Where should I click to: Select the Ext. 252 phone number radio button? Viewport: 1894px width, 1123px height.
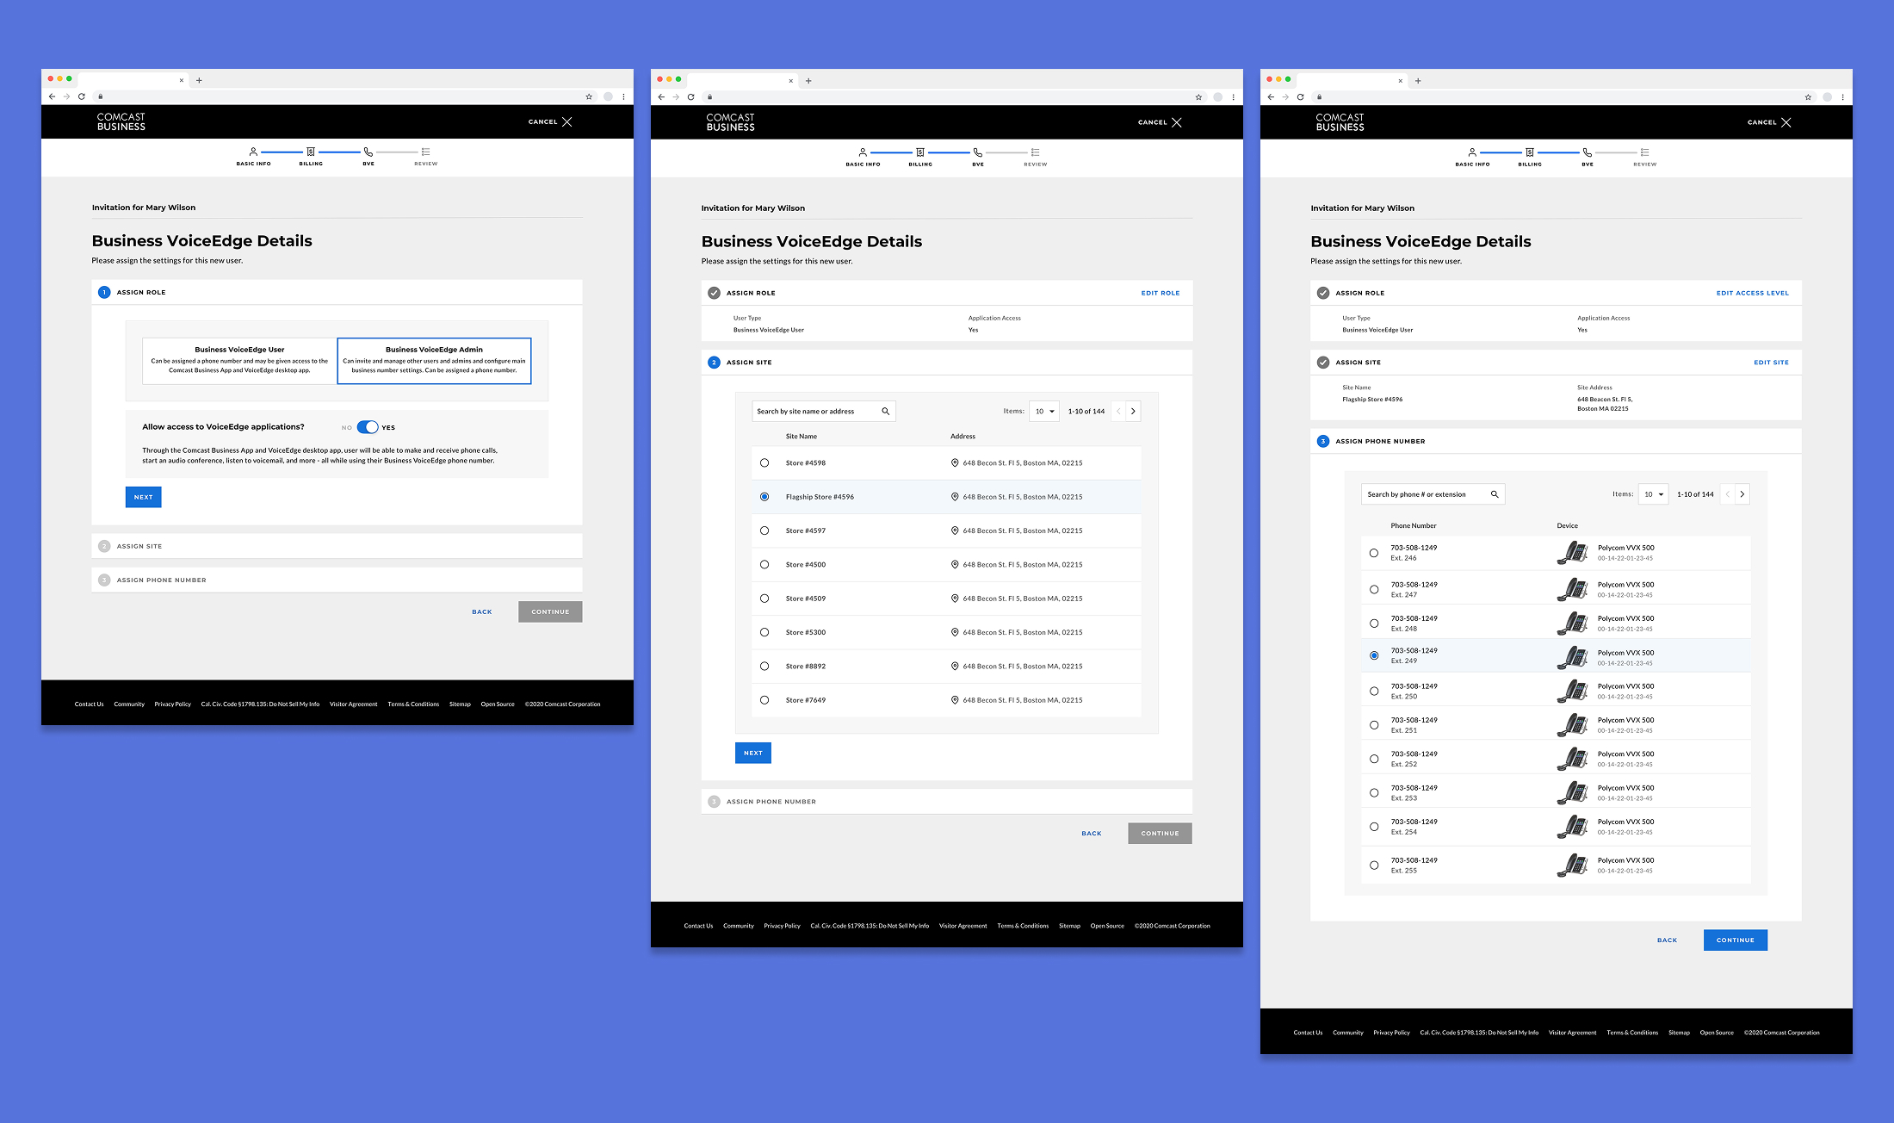point(1374,759)
